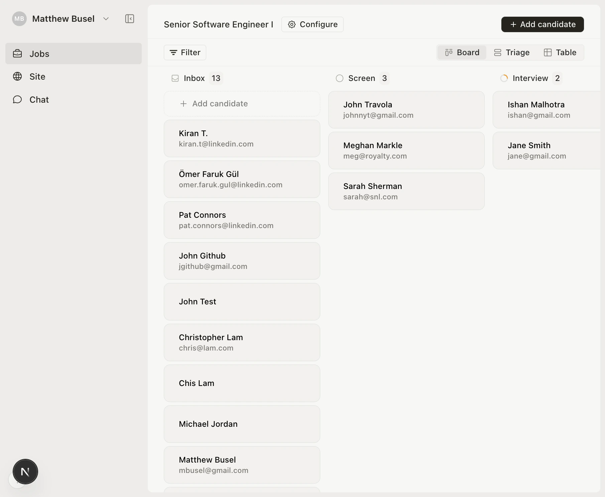Screen dimensions: 605x497
Task: Open the Pat Connors candidate card
Action: [x=242, y=220]
